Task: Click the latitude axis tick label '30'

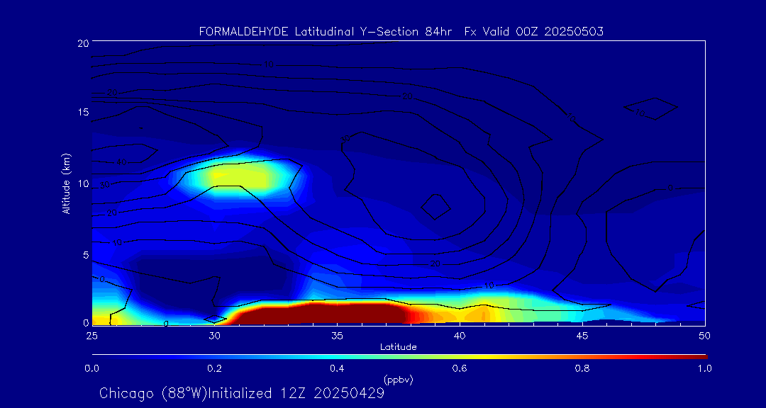Action: [214, 336]
